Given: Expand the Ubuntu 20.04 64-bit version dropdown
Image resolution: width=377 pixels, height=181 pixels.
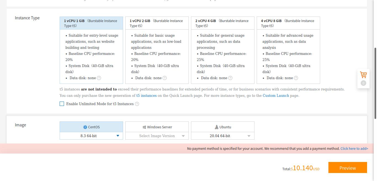Looking at the screenshot, I should tap(223, 136).
